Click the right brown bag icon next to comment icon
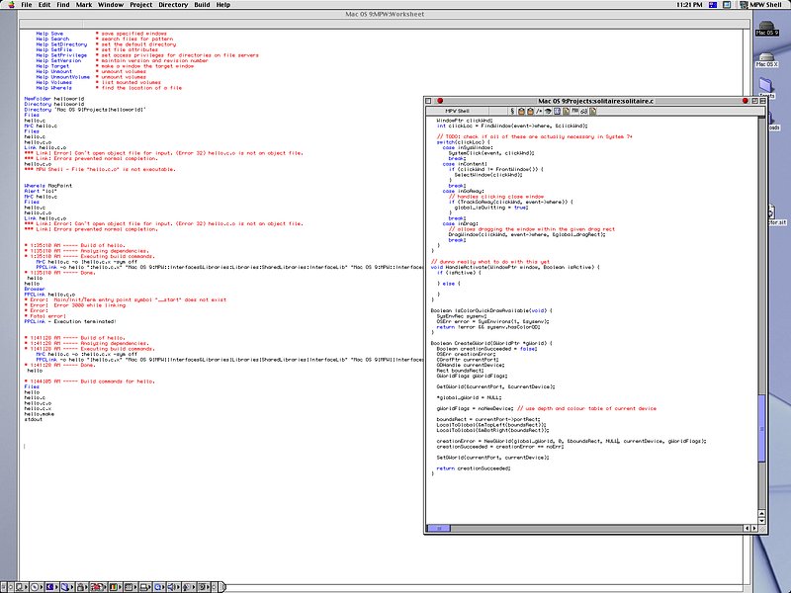 (x=530, y=111)
